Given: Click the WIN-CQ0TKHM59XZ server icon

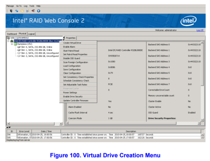Looking at the screenshot, I should [8, 38].
